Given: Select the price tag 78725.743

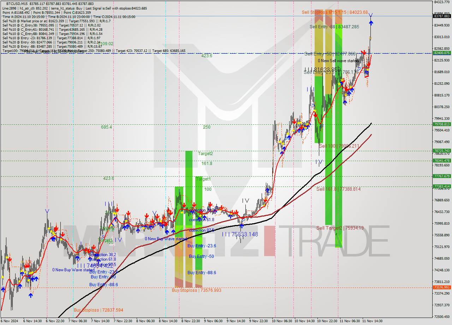Looking at the screenshot, I should tap(441, 151).
